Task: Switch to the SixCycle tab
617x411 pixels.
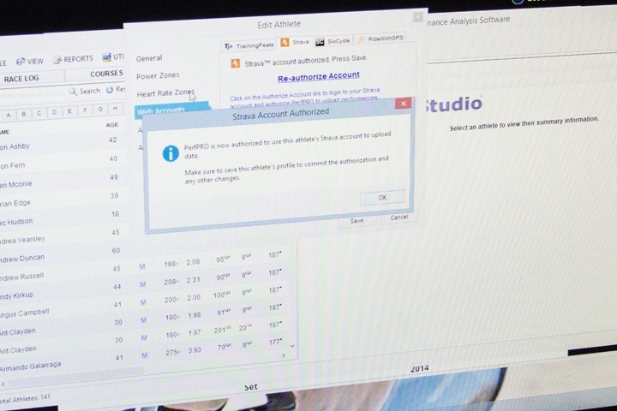Action: (333, 41)
